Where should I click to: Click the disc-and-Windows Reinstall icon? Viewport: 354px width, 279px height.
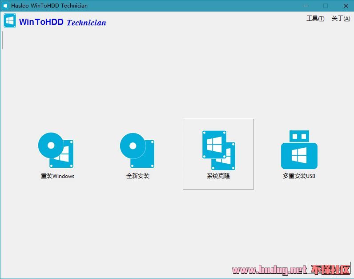[56, 150]
